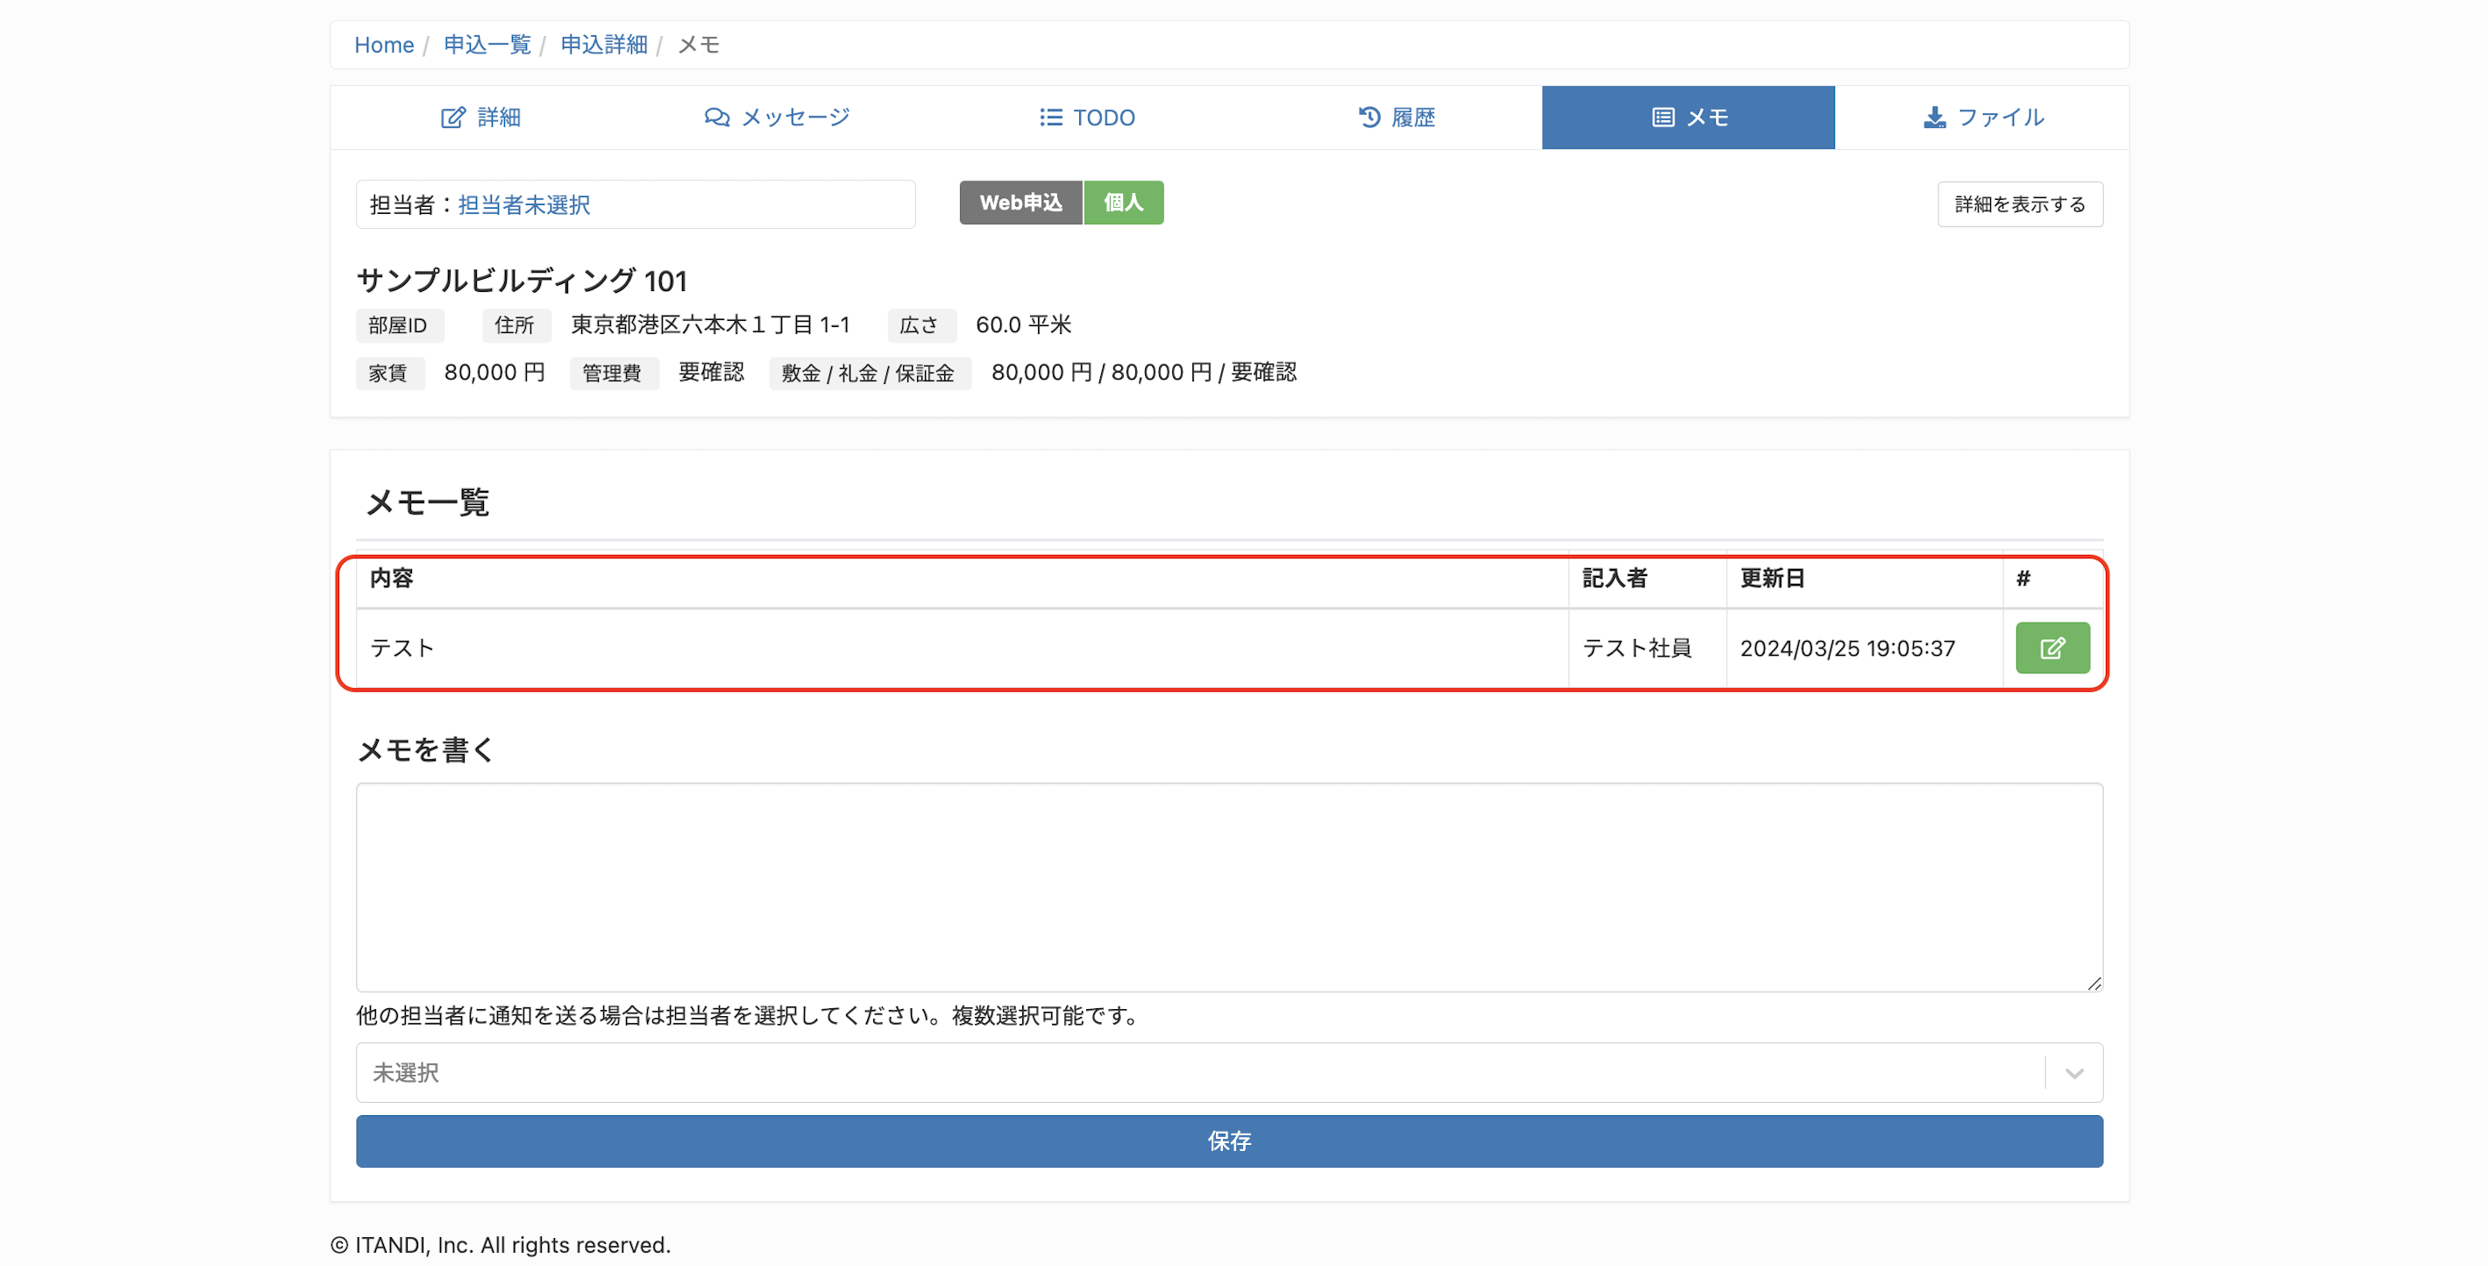Click the green 個人 badge
Screen dimensions: 2488x1266
(x=1123, y=203)
